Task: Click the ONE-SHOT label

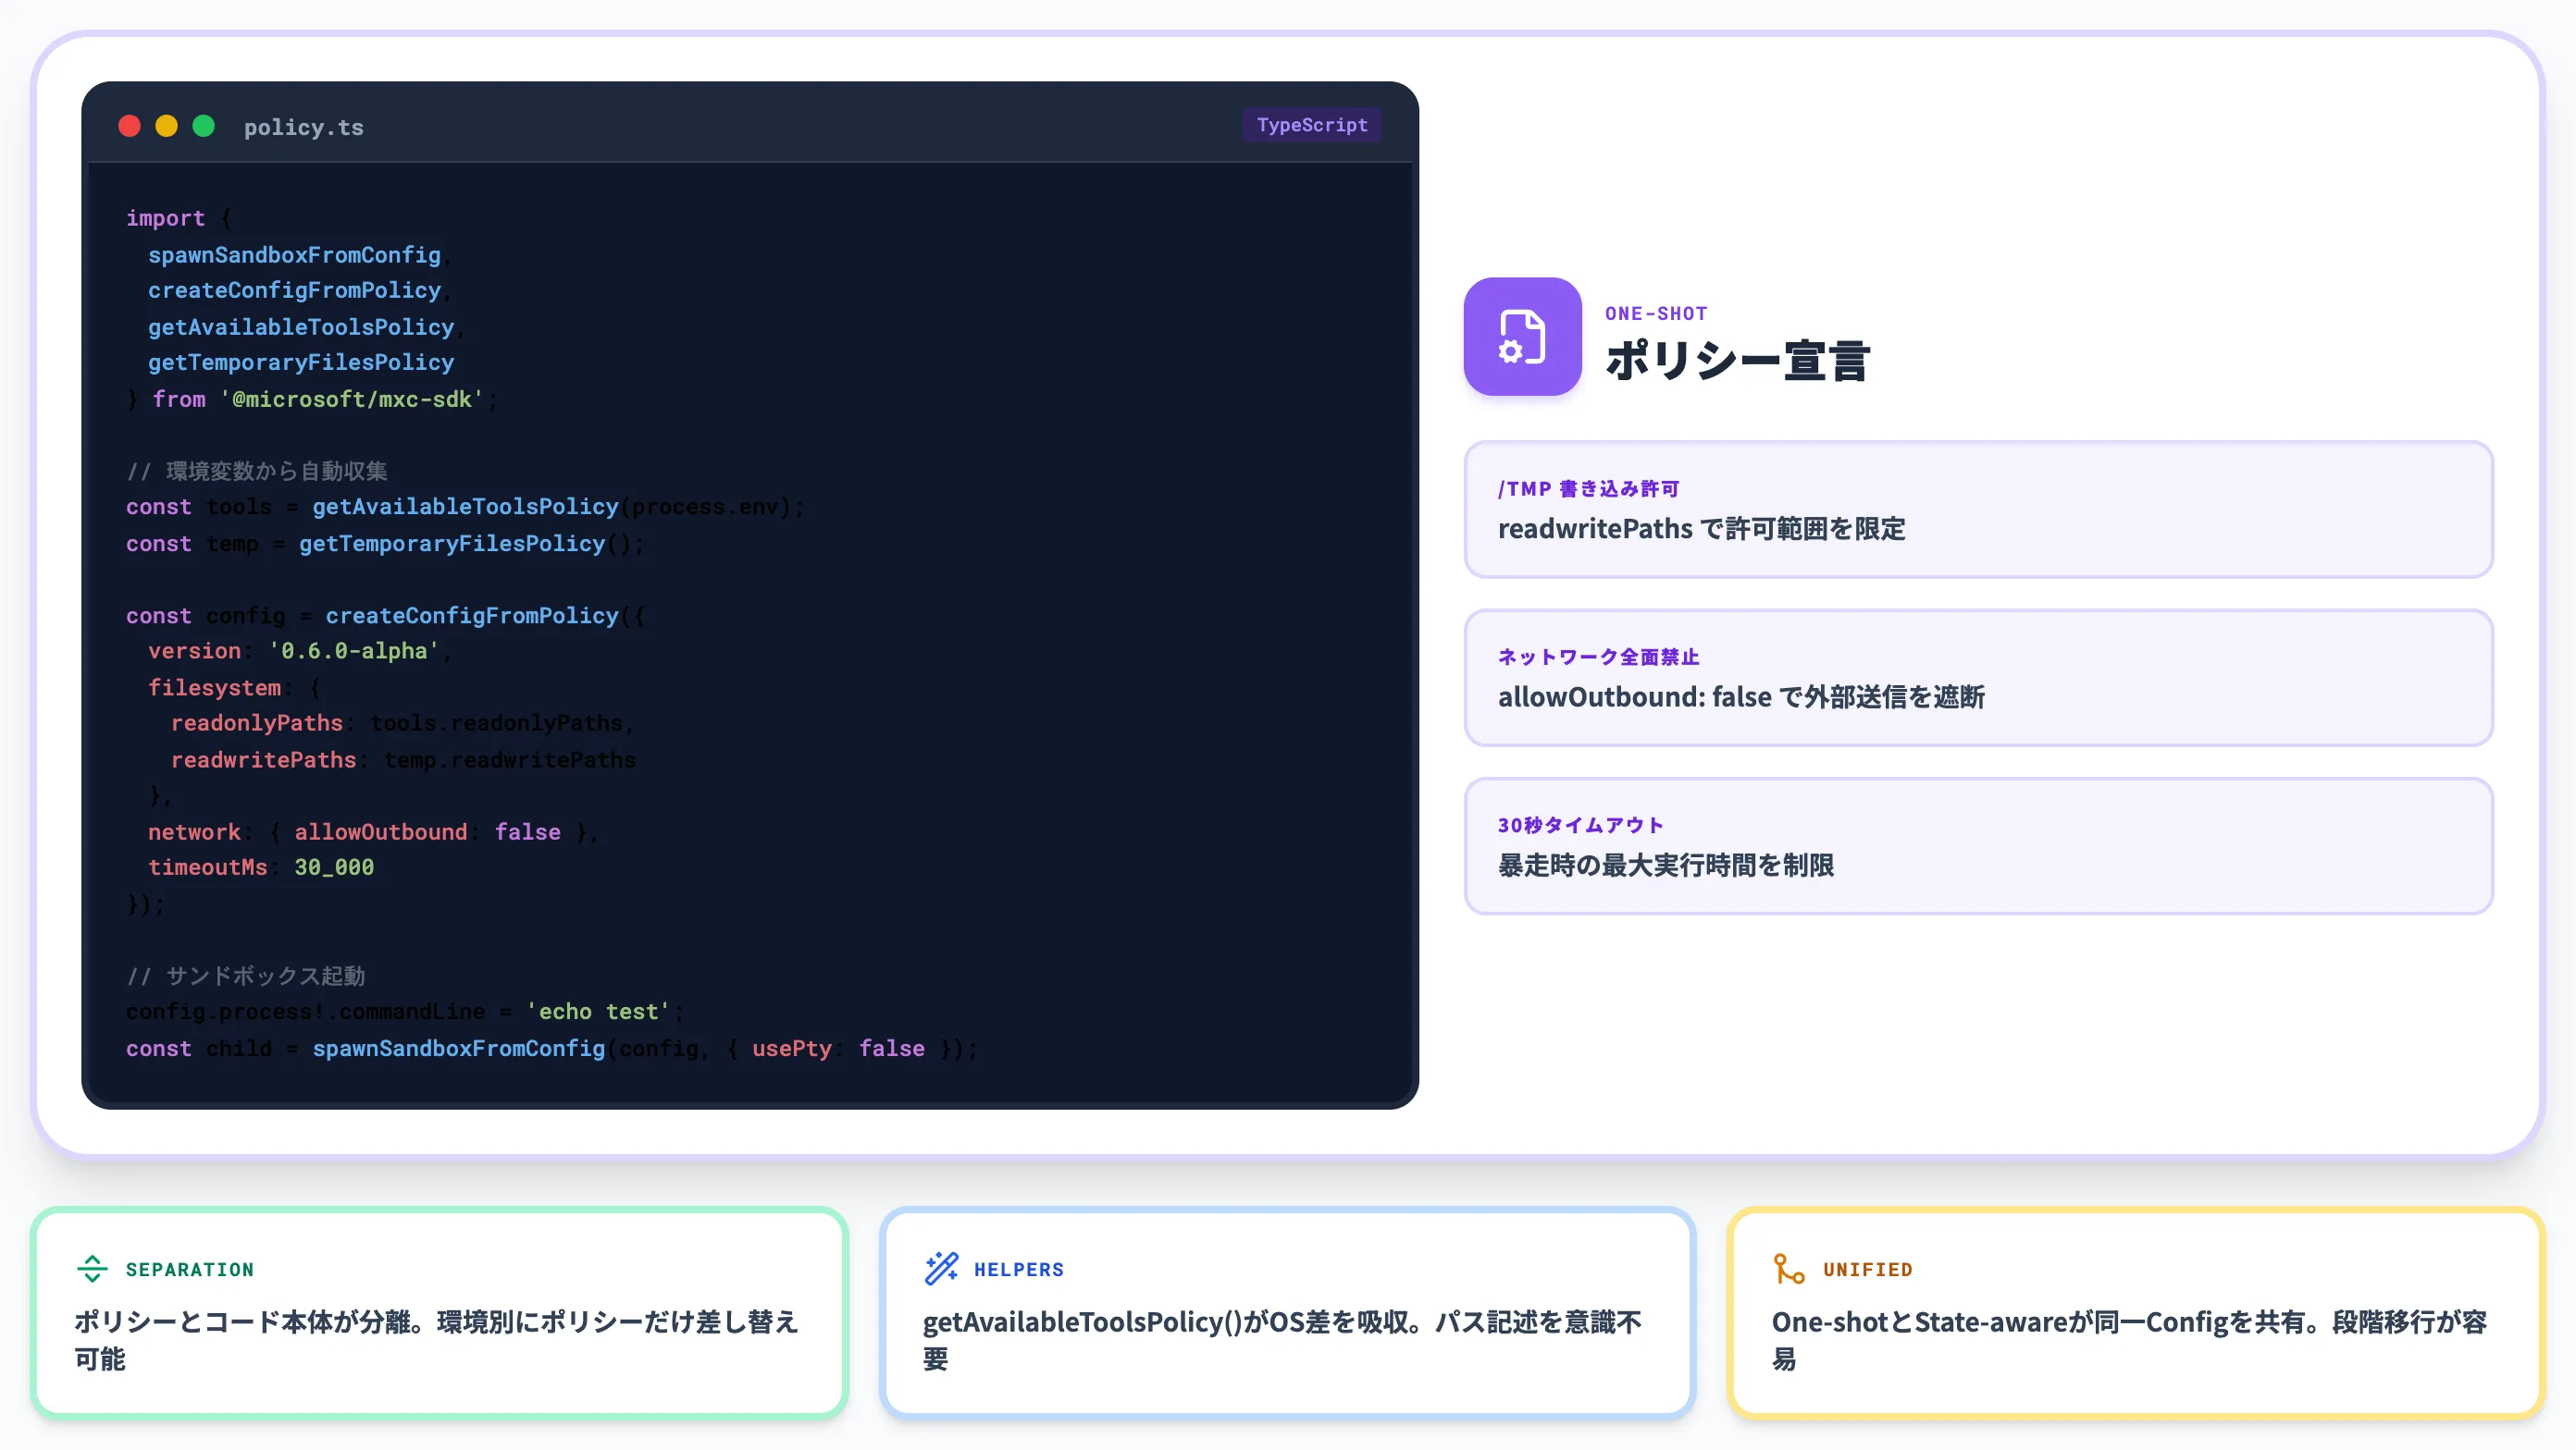Action: [1655, 313]
